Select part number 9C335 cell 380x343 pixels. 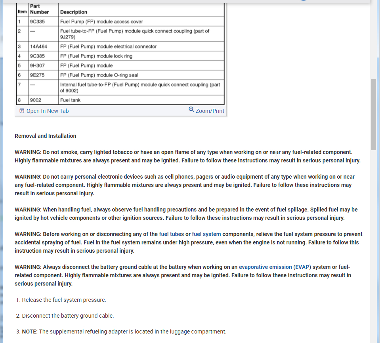[x=43, y=21]
